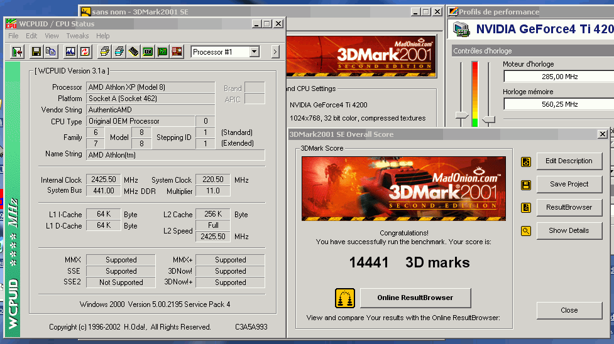Click the left clock slider thumb in NVIDIA panel

(462, 116)
